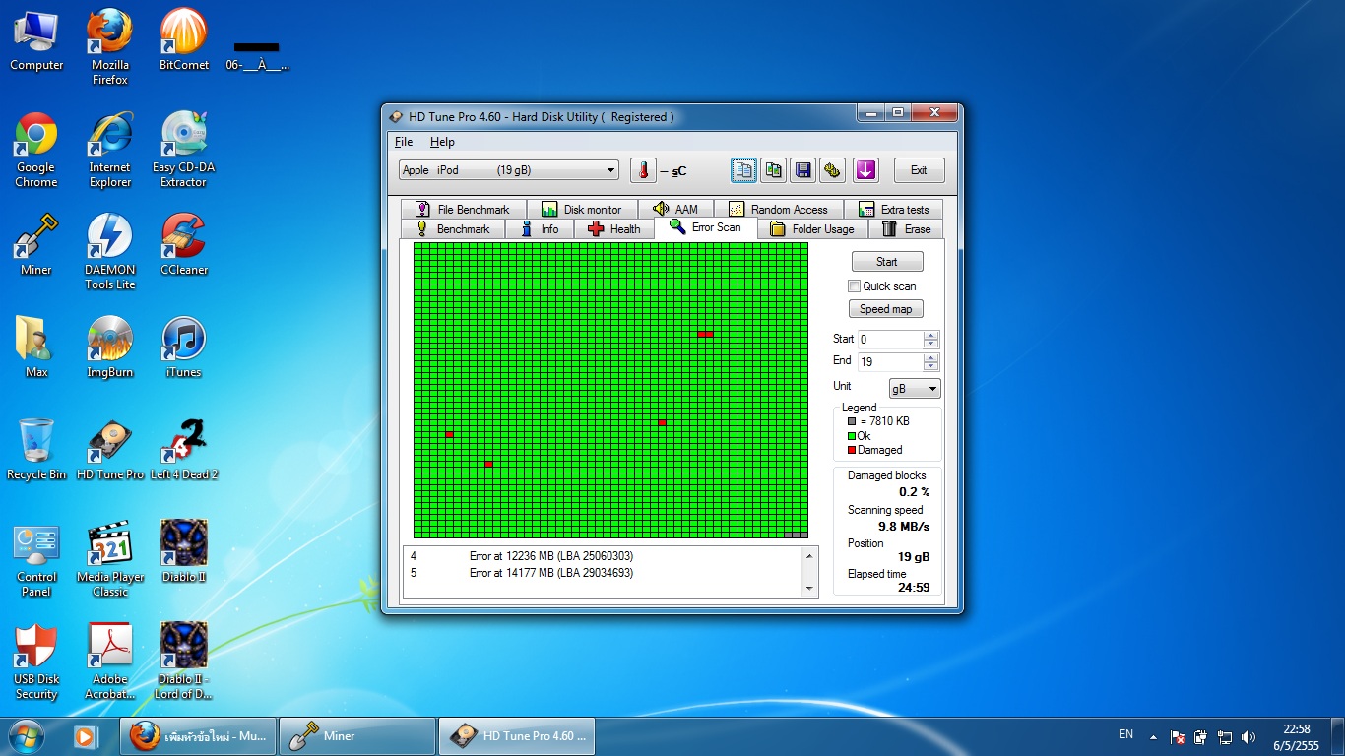Click the copy screenshot toolbar icon

pos(774,170)
